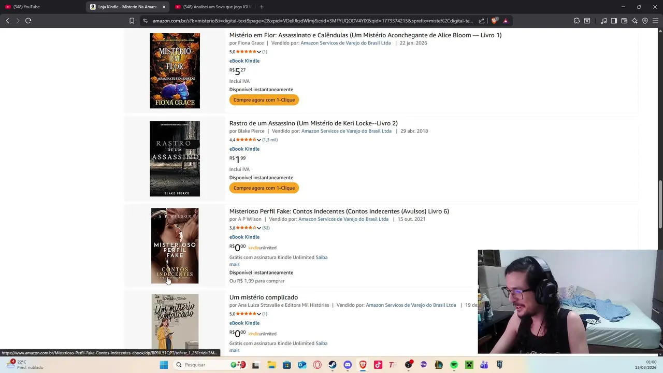Open the 52 reviews count link
The height and width of the screenshot is (373, 663).
click(x=266, y=228)
